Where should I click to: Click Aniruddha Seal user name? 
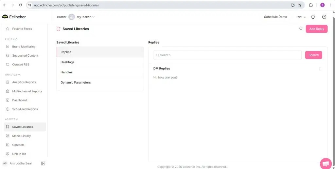21,163
